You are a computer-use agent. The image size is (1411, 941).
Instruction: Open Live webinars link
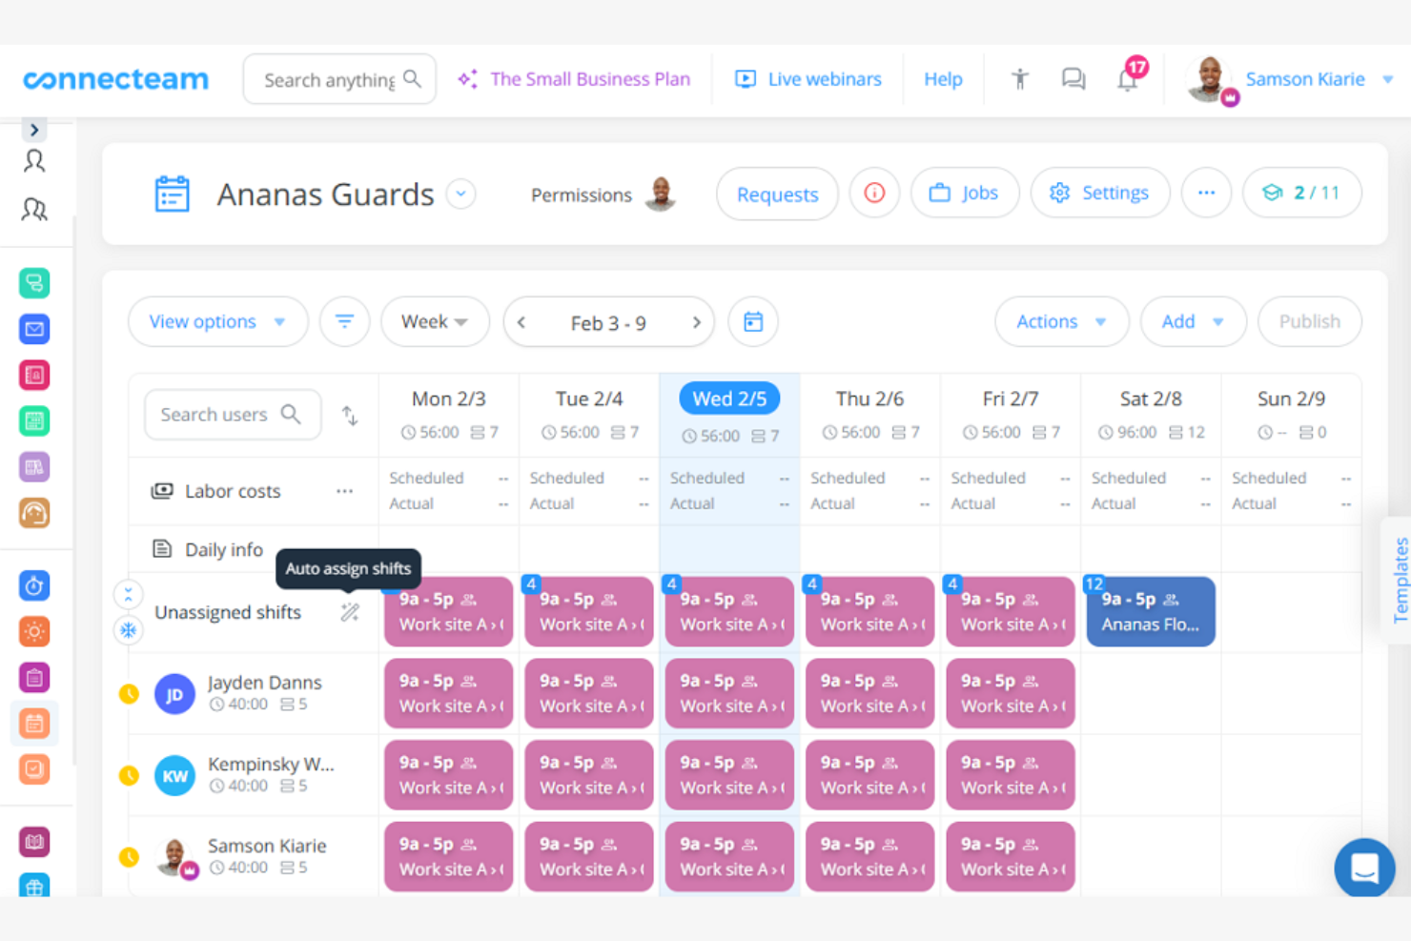808,79
